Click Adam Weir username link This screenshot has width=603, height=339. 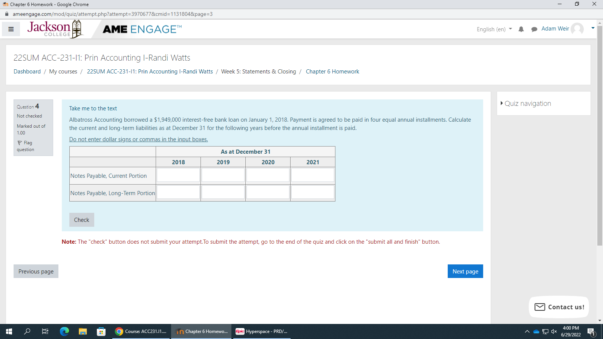pyautogui.click(x=555, y=29)
